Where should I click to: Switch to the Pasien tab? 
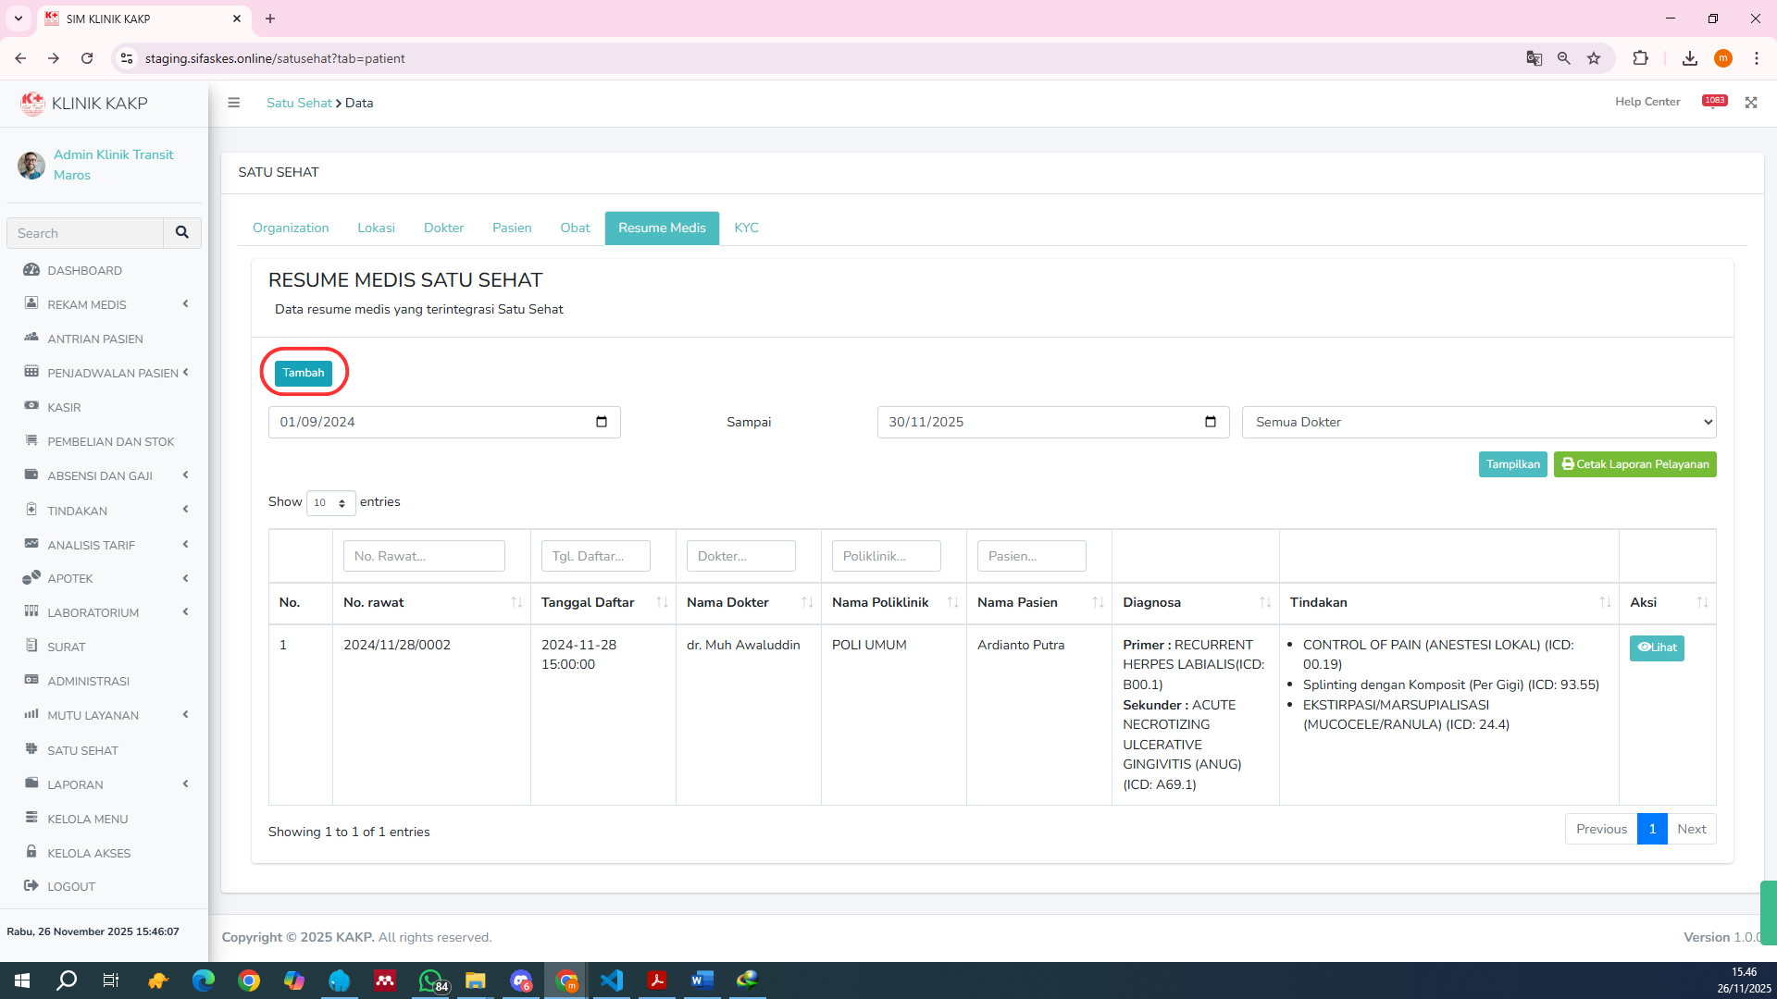click(x=511, y=228)
